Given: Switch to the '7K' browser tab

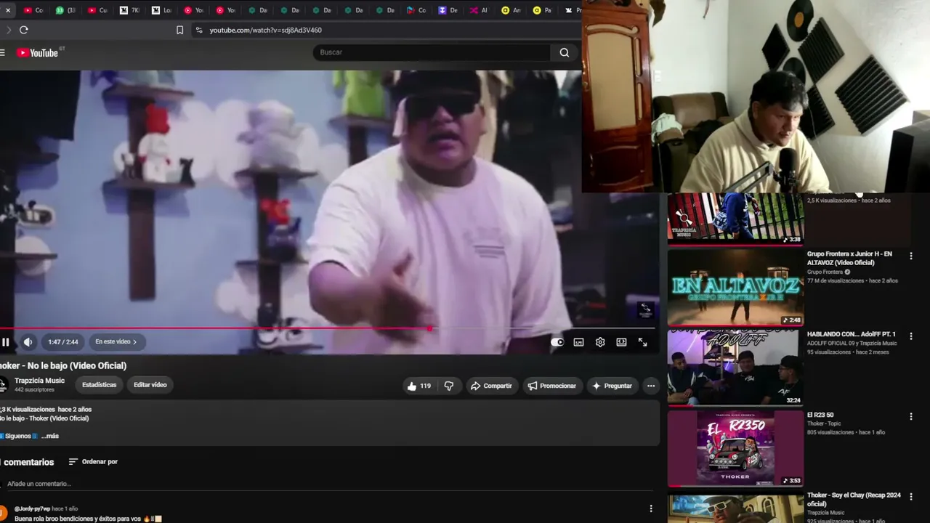Looking at the screenshot, I should point(128,10).
